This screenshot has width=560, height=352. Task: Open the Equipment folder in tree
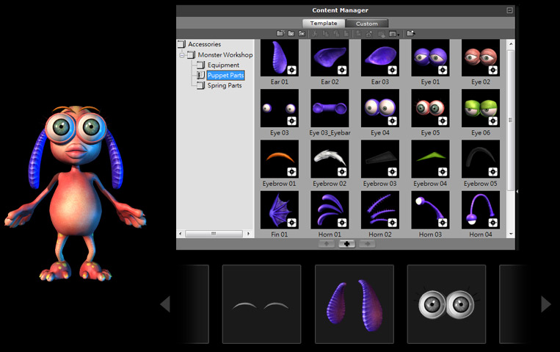click(x=223, y=65)
